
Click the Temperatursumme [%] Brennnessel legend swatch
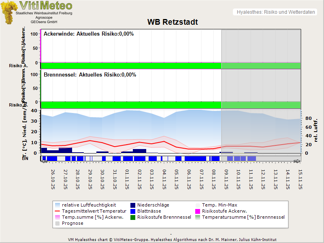click(x=198, y=217)
